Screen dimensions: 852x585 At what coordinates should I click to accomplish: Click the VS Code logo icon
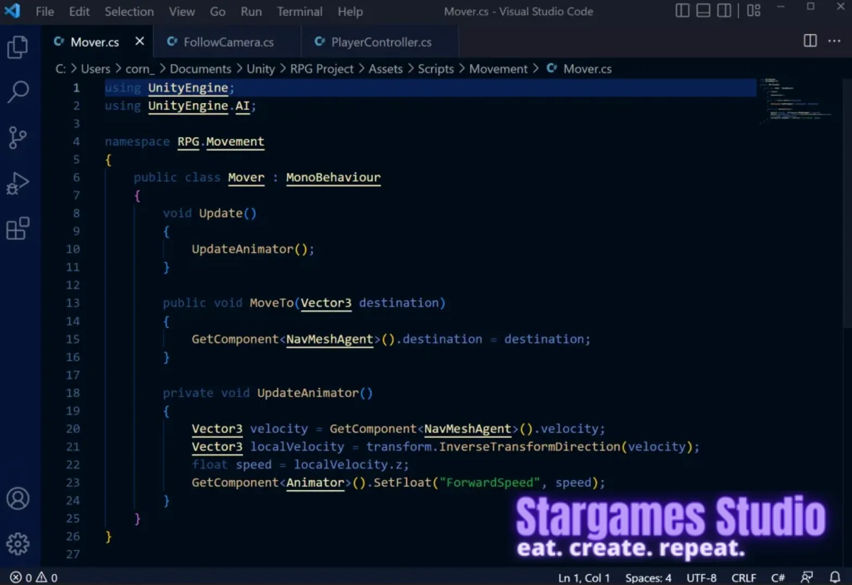(x=12, y=11)
